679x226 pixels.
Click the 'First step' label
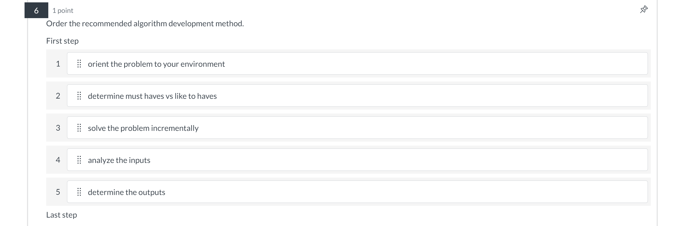tap(62, 41)
